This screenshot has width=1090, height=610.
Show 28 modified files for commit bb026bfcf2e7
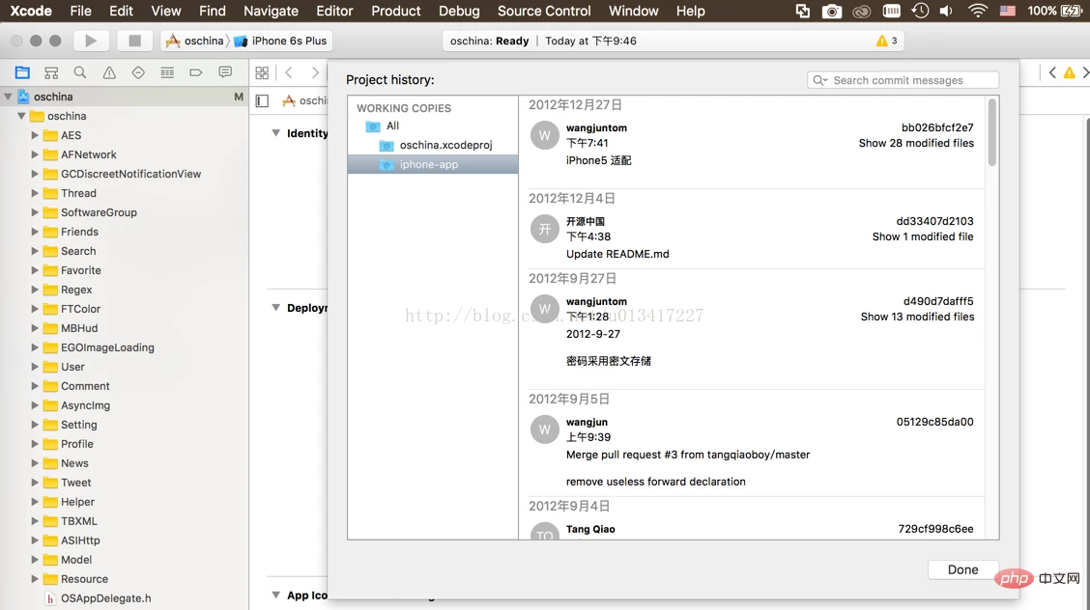915,143
